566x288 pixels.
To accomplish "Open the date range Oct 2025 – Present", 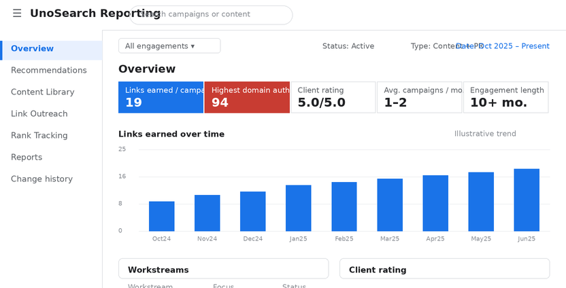I will 503,46.
